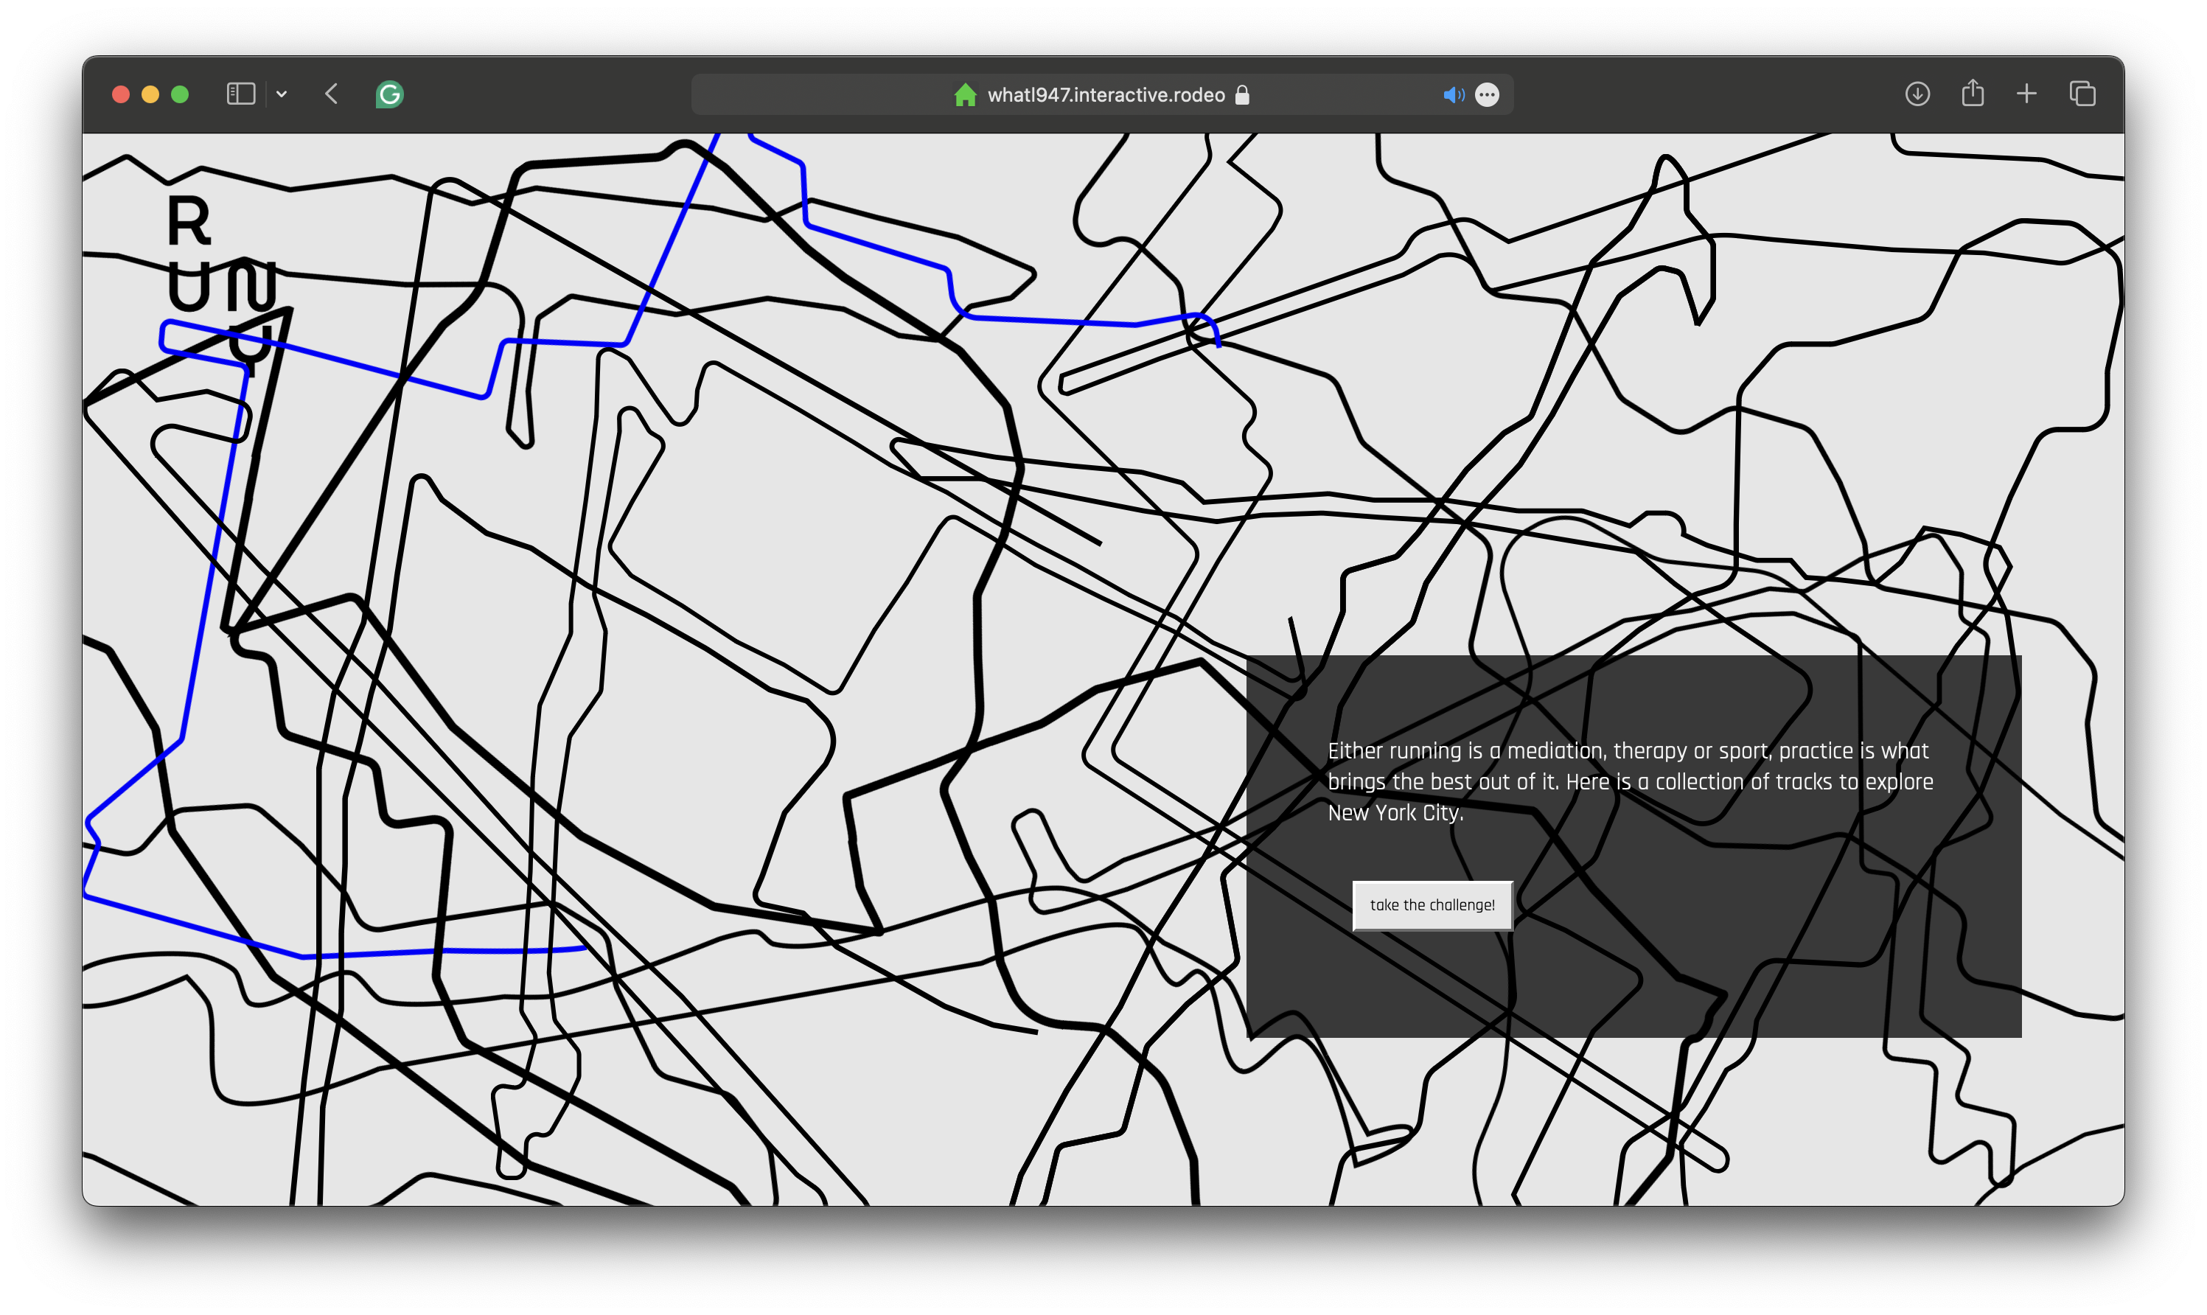This screenshot has width=2207, height=1315.
Task: Click the 'take the challenge!' button
Action: (1432, 904)
